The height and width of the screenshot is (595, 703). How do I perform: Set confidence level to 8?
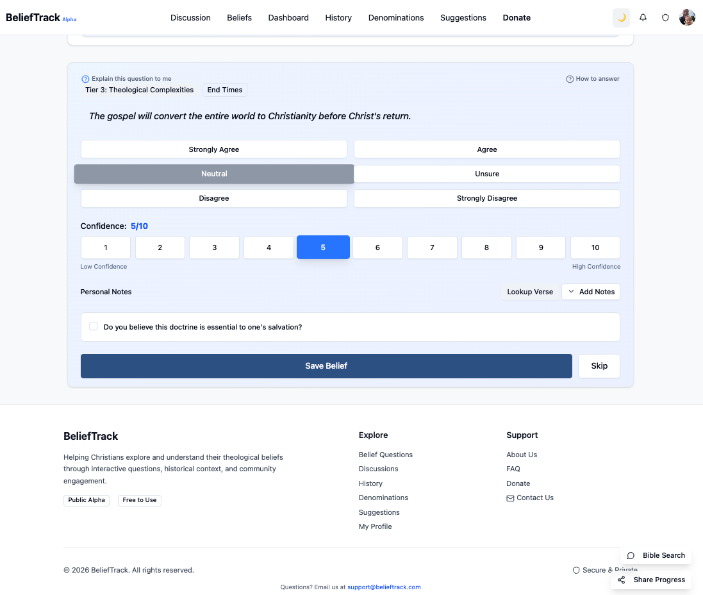click(486, 247)
